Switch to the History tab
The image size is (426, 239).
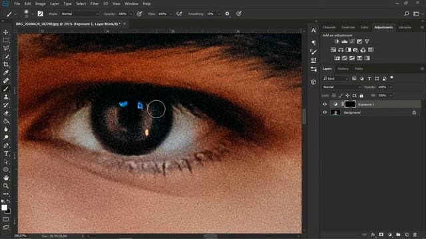343,69
